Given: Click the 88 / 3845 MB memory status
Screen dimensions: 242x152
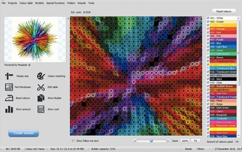Looking at the screenshot, I should click(x=13, y=149).
